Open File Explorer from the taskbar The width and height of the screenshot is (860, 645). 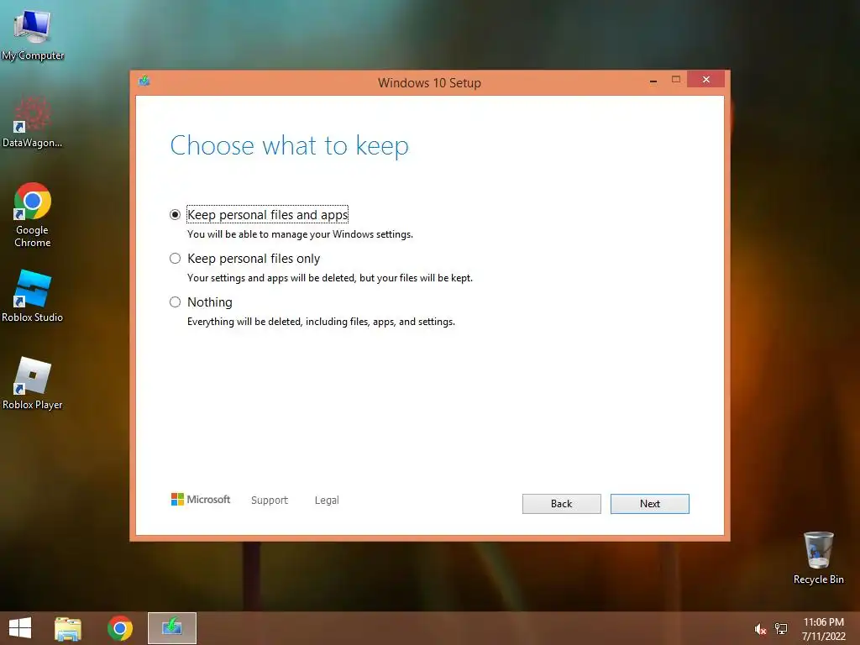click(68, 628)
